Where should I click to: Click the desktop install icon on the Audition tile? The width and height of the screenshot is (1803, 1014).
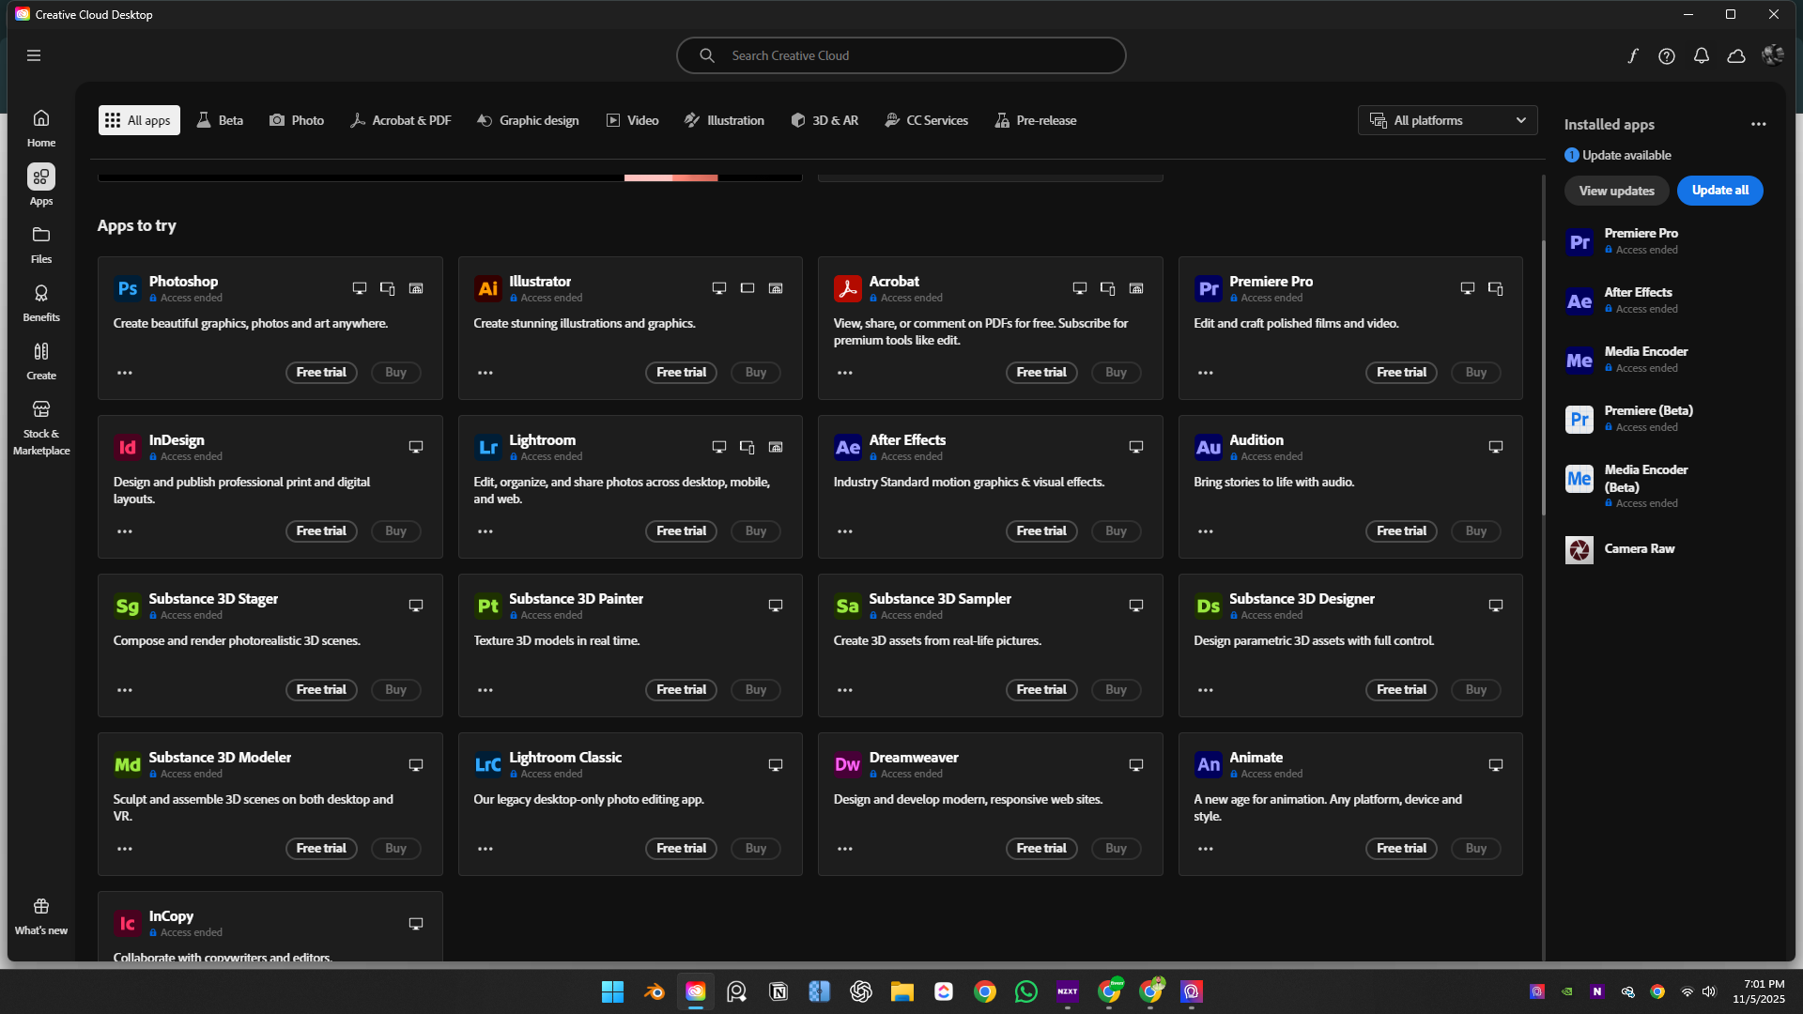pos(1496,447)
